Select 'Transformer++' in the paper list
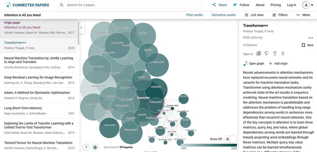Screen dimensions: 317x152 (39, 45)
